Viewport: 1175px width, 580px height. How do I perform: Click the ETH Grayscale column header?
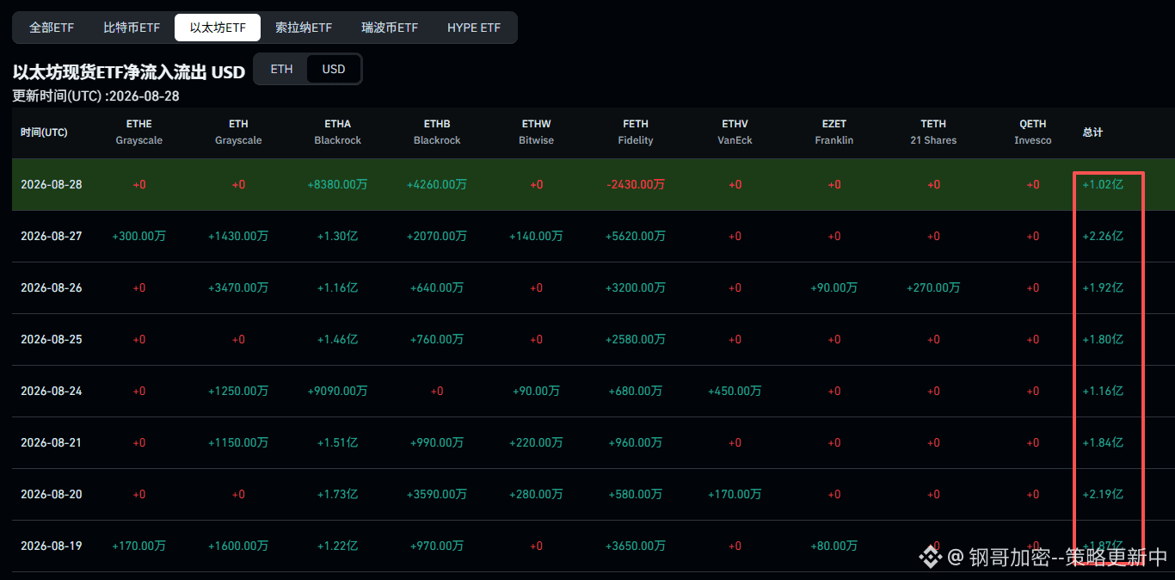238,132
